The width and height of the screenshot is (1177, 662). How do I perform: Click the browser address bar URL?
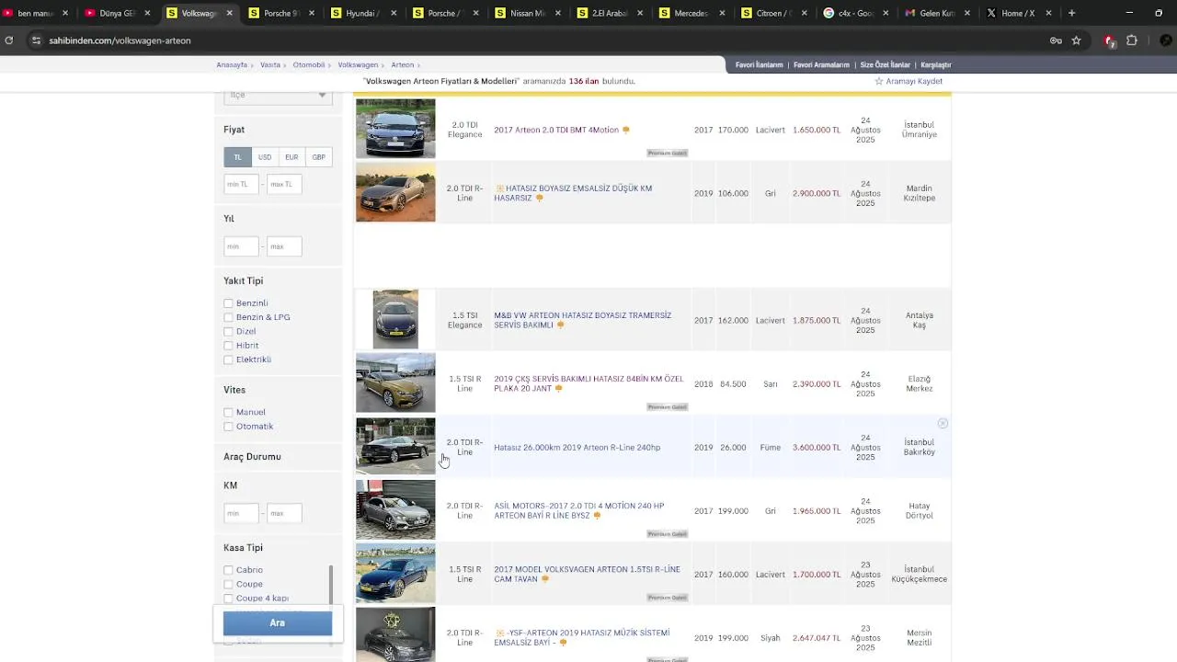[120, 40]
